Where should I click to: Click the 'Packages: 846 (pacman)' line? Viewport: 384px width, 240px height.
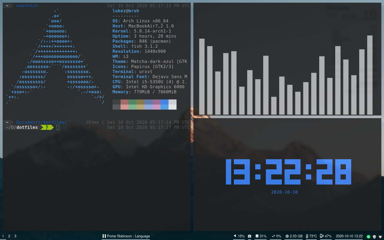[142, 41]
